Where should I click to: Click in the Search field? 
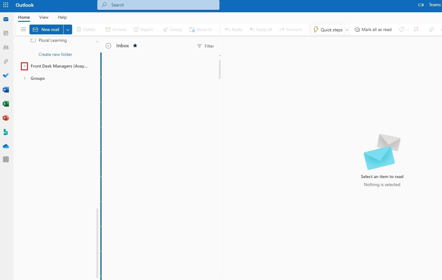tap(158, 5)
